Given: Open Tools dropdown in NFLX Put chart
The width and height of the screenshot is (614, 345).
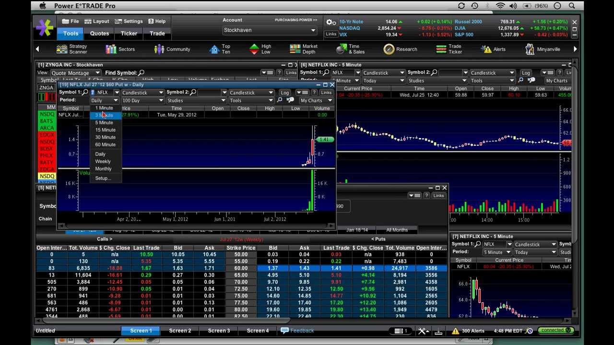Looking at the screenshot, I should (251, 101).
